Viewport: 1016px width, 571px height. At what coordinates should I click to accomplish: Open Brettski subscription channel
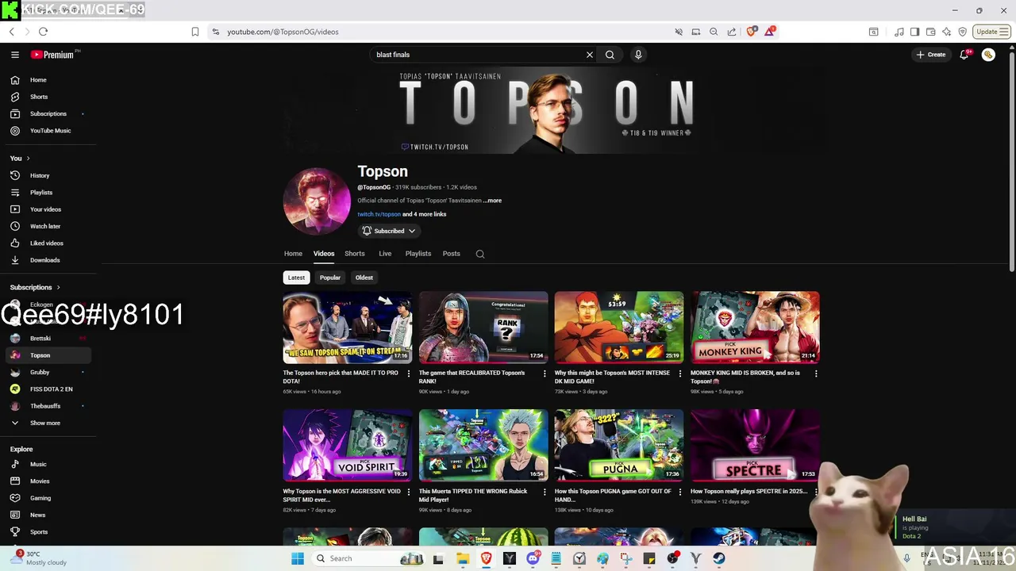coord(48,338)
